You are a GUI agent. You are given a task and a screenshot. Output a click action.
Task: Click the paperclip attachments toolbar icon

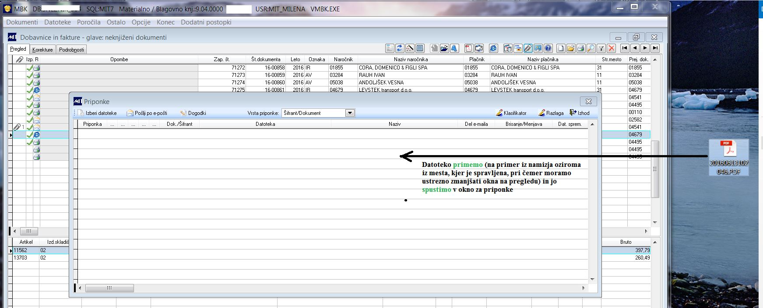tap(528, 48)
